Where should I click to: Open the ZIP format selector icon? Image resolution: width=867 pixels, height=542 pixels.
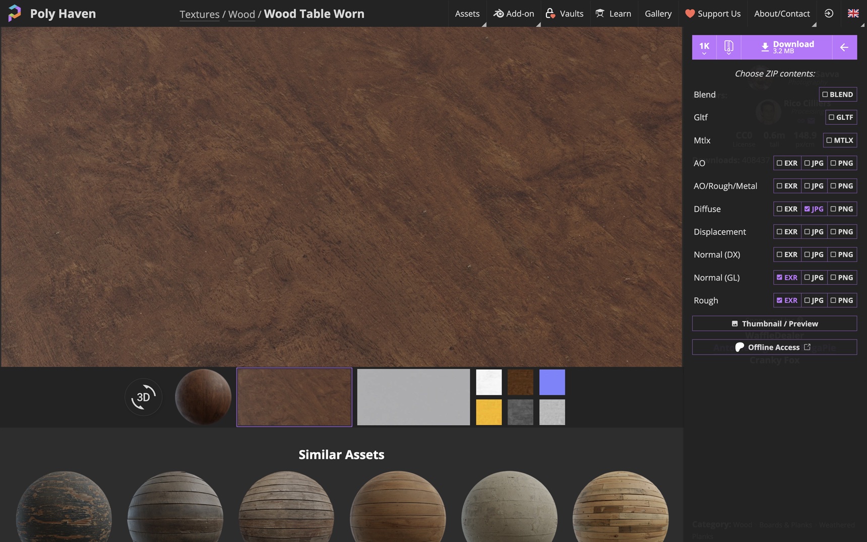pos(729,47)
